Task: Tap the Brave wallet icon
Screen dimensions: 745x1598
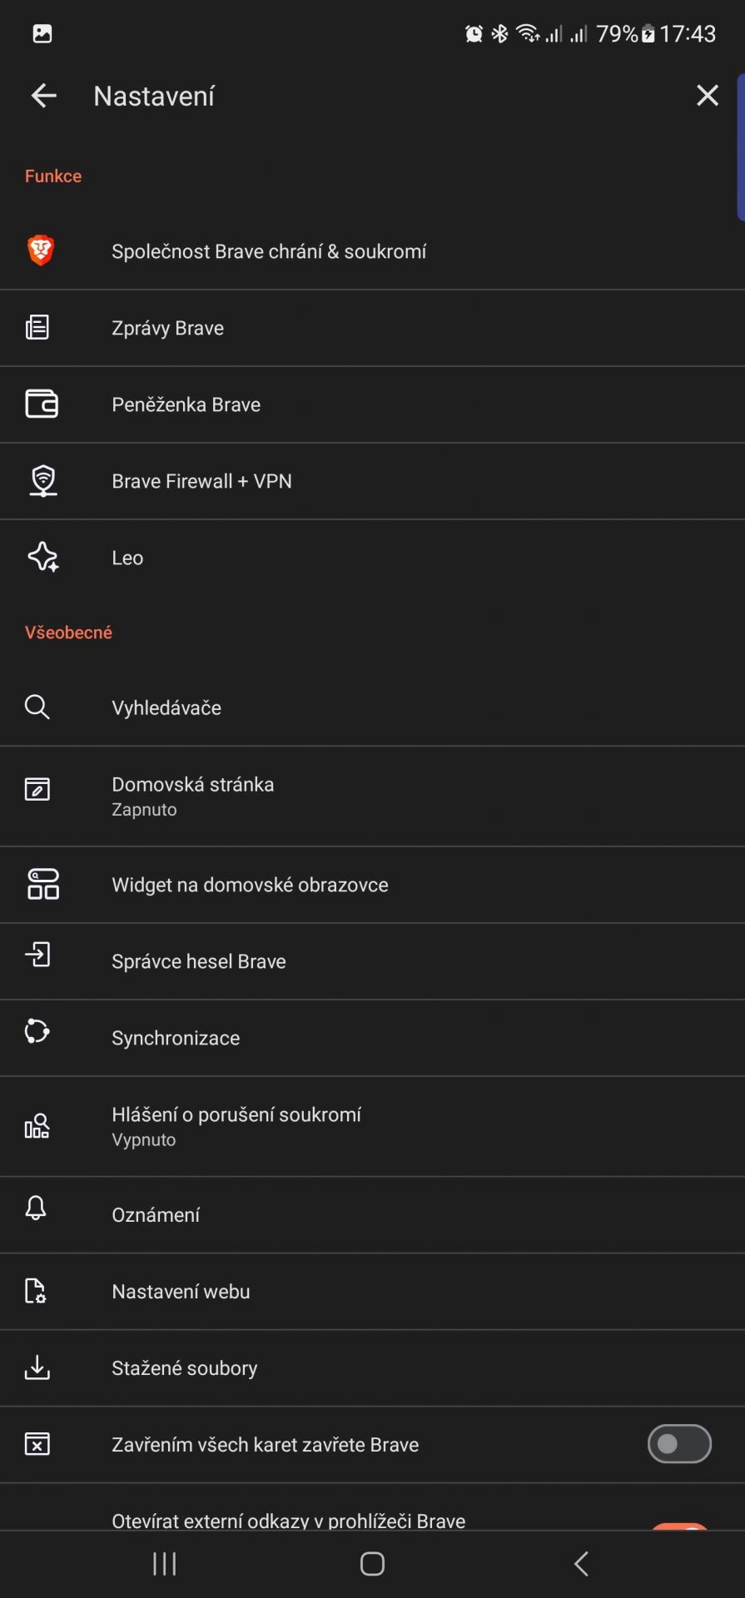Action: pos(42,404)
